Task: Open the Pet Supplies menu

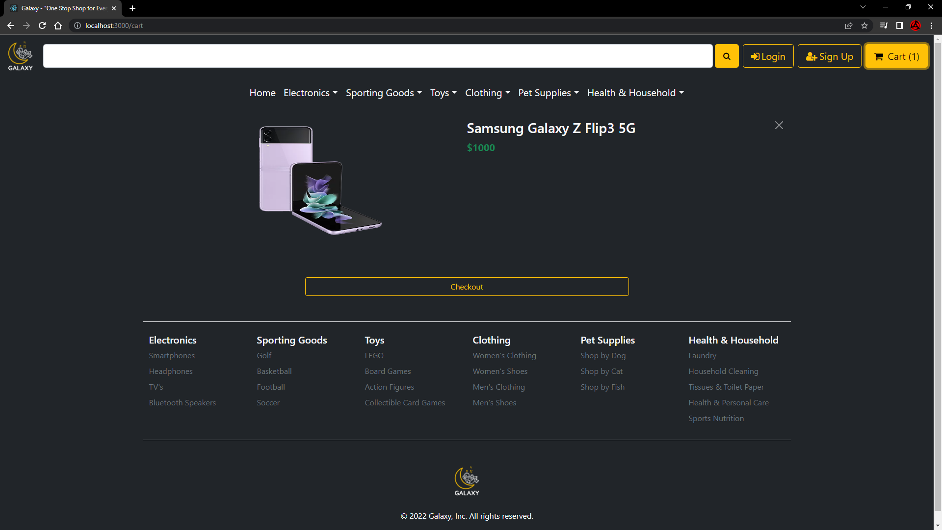Action: pos(548,93)
